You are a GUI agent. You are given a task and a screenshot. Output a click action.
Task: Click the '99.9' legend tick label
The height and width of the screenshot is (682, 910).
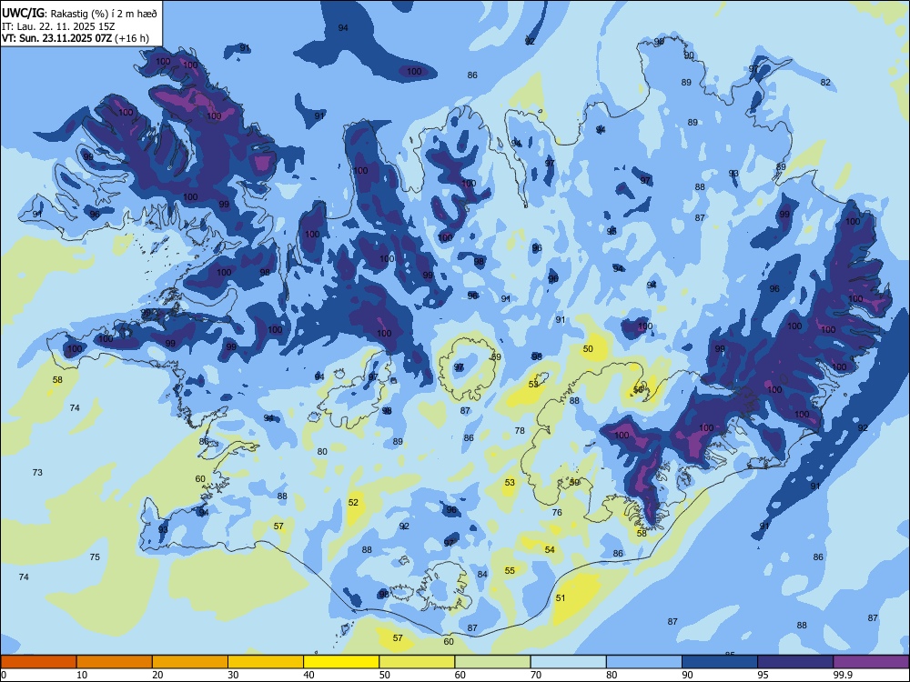coord(842,675)
